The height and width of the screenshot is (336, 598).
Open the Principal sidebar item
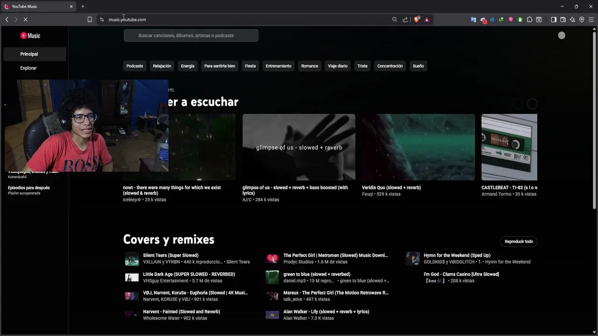point(34,54)
